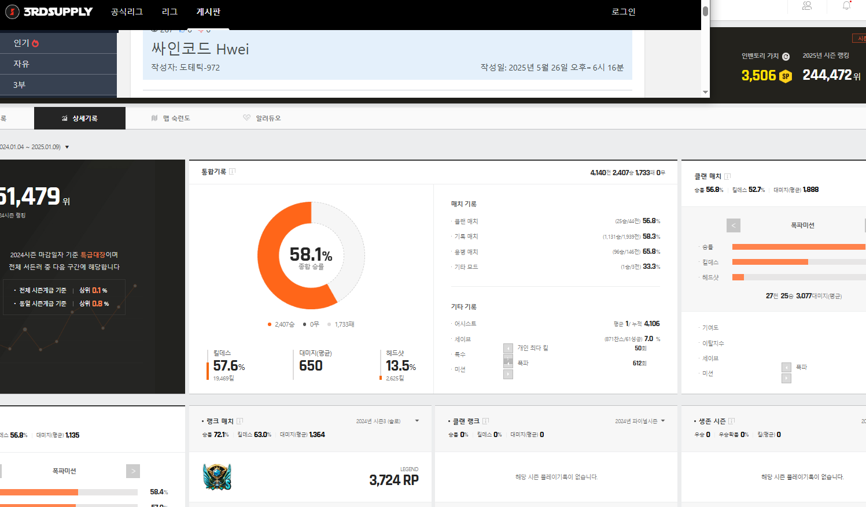Click the user profile icon
The height and width of the screenshot is (507, 866).
point(807,6)
